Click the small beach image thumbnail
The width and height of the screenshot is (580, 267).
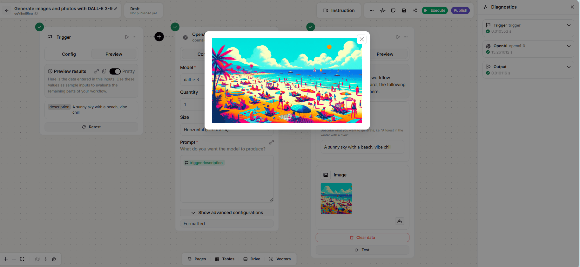point(336,199)
